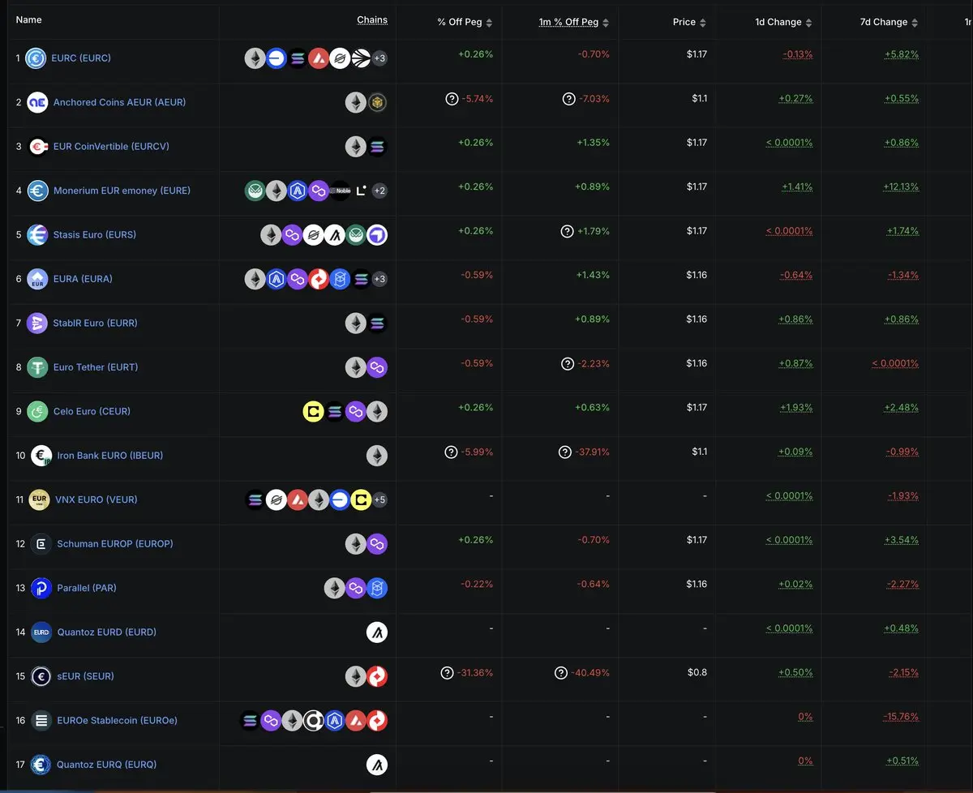This screenshot has width=973, height=793.
Task: Click the Polygon chain icon in Euro Tether row
Action: click(377, 367)
